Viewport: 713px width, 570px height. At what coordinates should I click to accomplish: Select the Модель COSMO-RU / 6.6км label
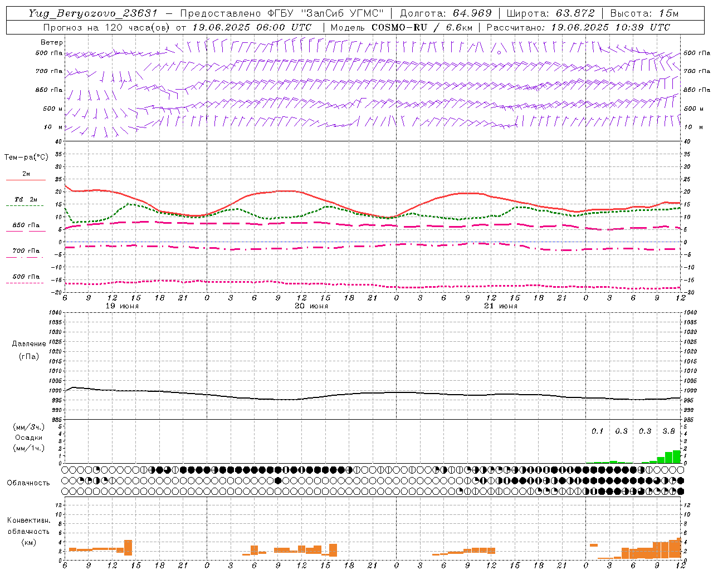(402, 27)
